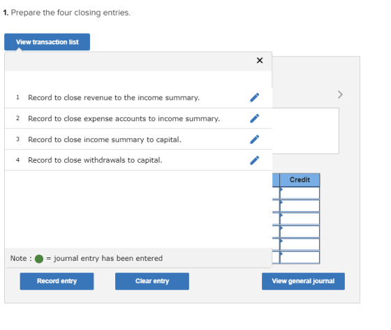Click the fourth Credit input cell
Viewport: 391px width, 330px height.
click(x=300, y=231)
